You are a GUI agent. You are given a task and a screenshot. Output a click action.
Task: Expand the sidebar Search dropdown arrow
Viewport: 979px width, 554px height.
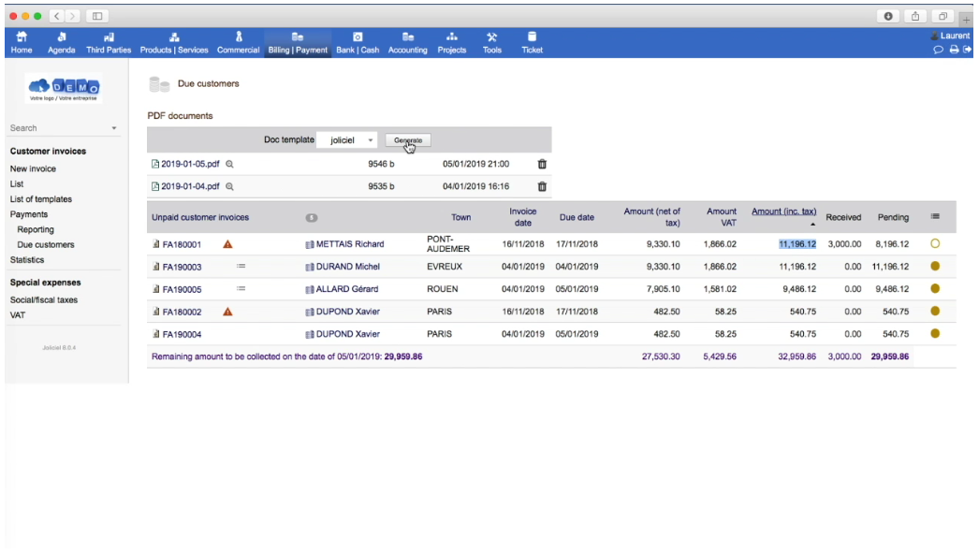tap(113, 128)
